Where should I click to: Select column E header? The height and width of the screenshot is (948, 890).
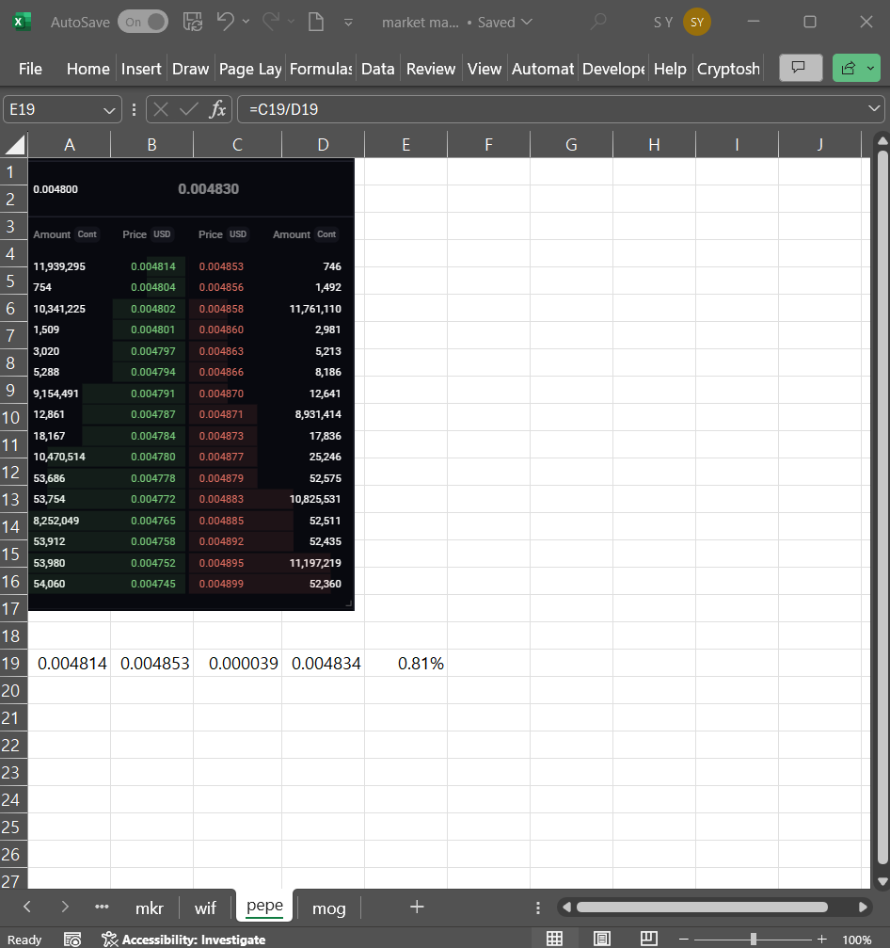coord(405,144)
